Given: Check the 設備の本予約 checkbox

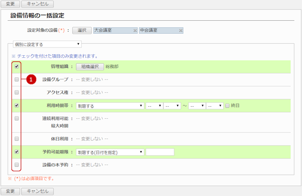Looking at the screenshot, I should click(x=16, y=164).
